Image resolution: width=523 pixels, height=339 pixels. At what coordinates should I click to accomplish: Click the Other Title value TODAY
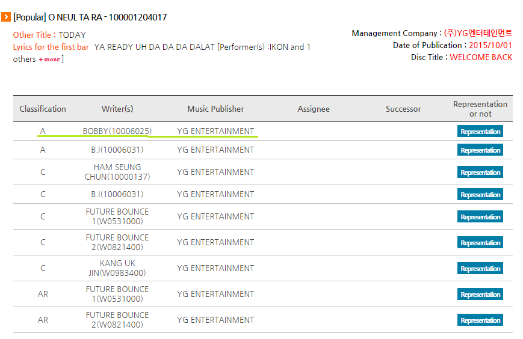coord(72,35)
